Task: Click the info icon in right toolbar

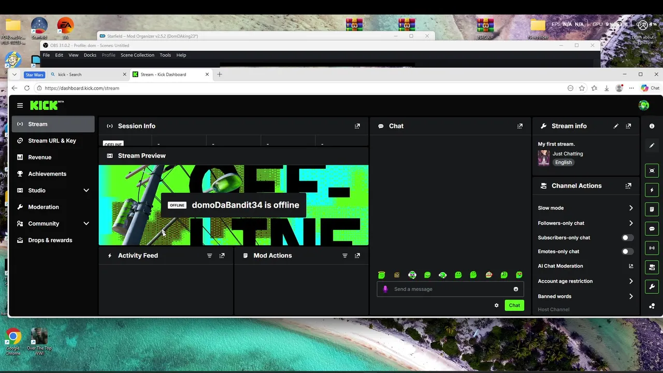Action: [x=652, y=126]
